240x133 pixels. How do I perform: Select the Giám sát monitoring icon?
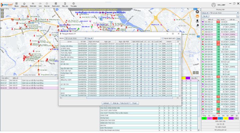tap(24, 4)
